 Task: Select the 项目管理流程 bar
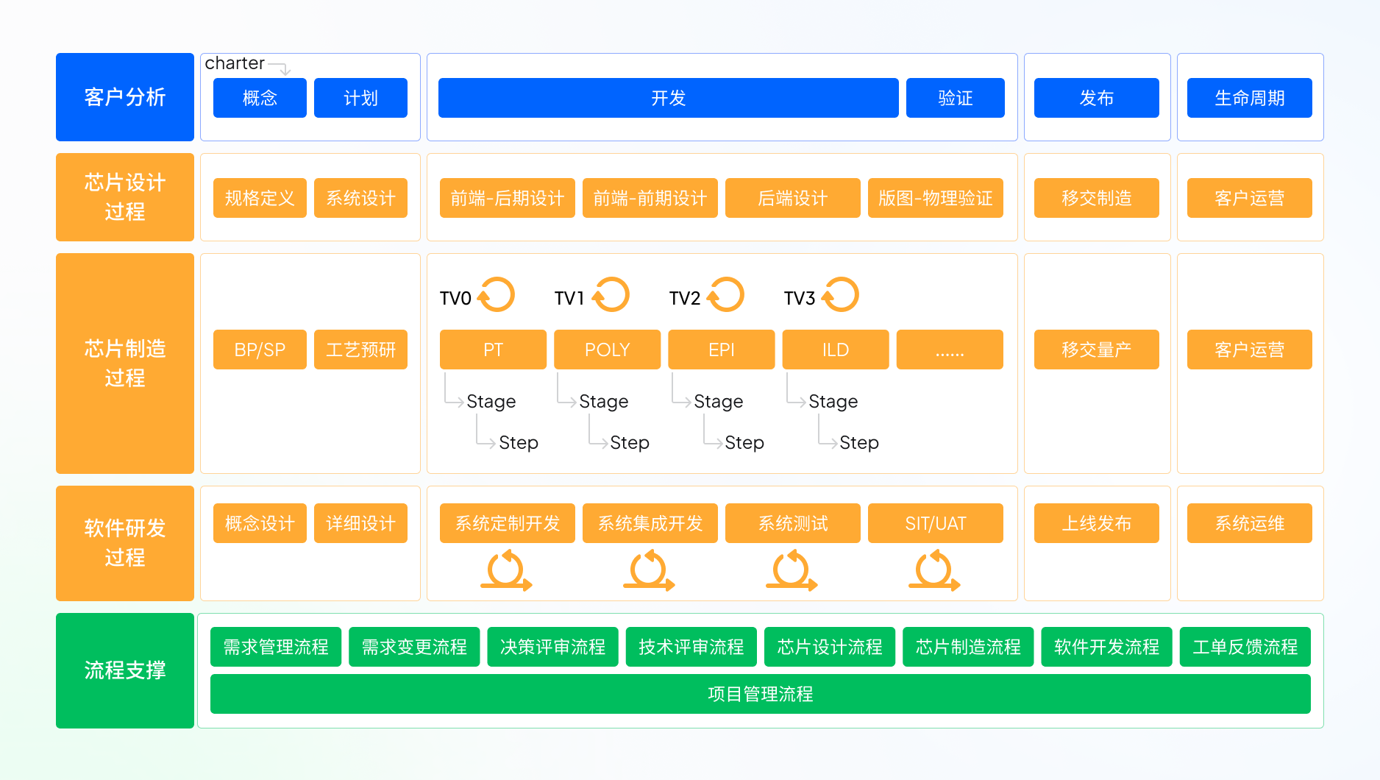point(761,694)
